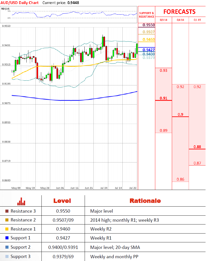Click the Q3 14 lower forecast 0.89
206x261 pixels.
click(164, 130)
